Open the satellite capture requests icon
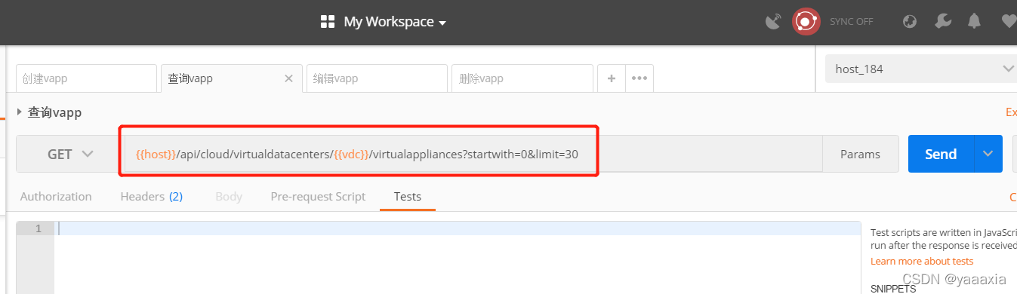This screenshot has width=1017, height=294. [x=773, y=22]
